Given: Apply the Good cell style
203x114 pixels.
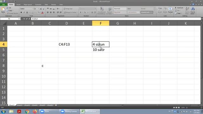Looking at the screenshot, I should (x=147, y=9).
